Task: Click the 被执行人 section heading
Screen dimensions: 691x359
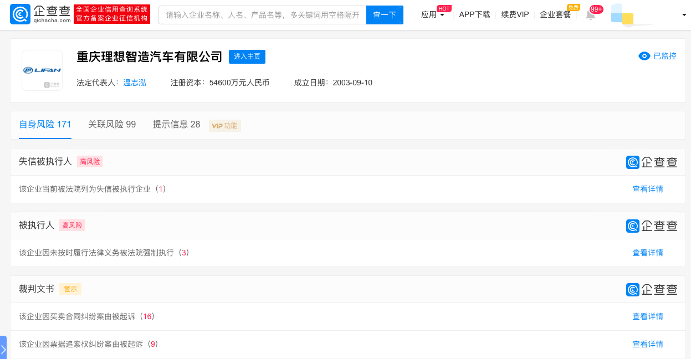Action: point(37,225)
